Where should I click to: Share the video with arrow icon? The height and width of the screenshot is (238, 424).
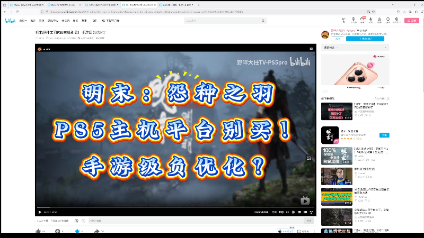(97, 231)
